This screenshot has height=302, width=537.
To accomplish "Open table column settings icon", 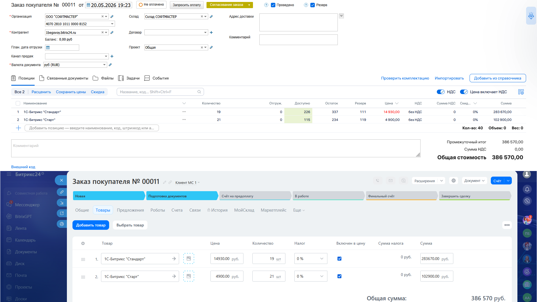I will click(521, 92).
